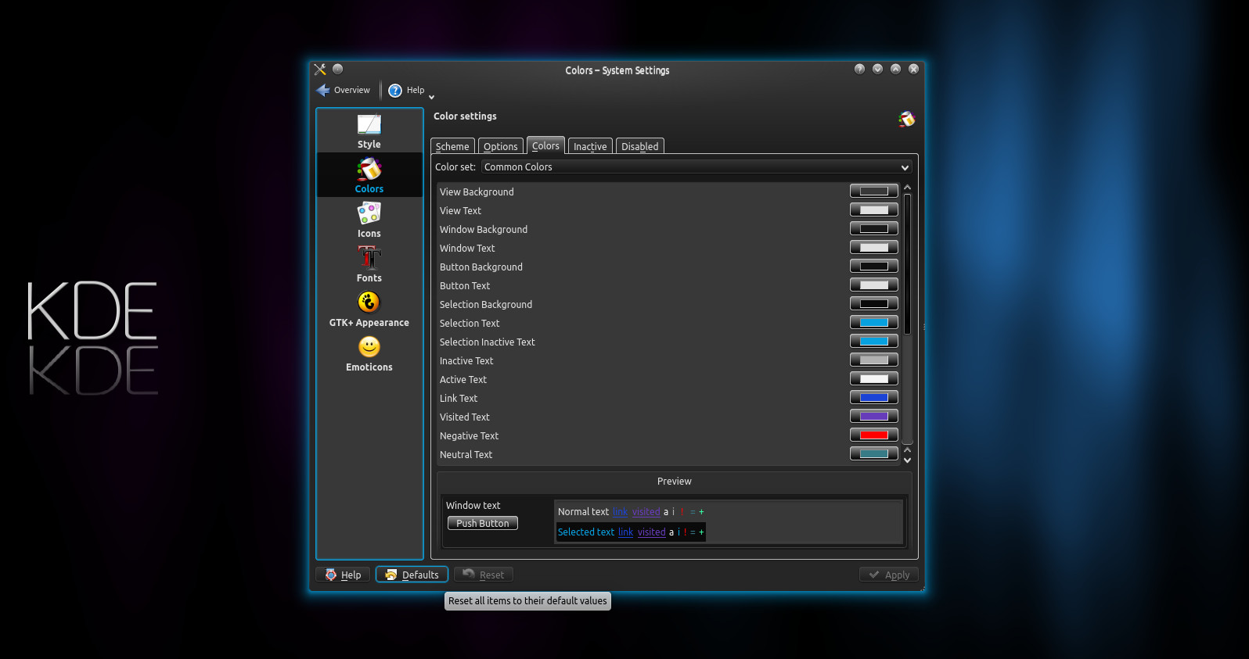
Task: Select the Colors tab
Action: tap(545, 145)
